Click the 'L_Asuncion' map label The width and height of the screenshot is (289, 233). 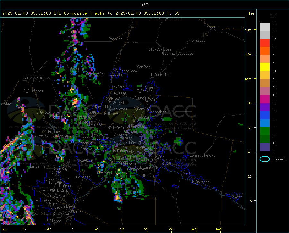click(x=161, y=75)
